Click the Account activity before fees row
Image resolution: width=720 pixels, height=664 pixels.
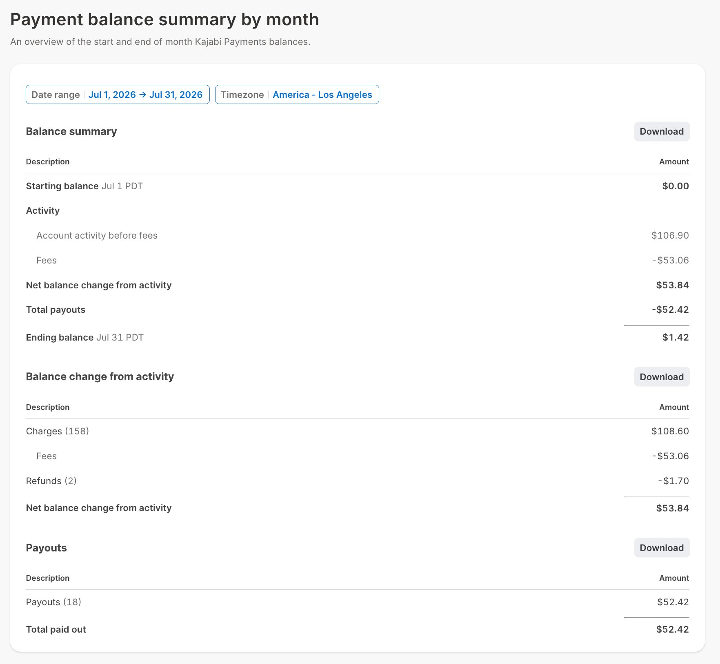click(358, 235)
